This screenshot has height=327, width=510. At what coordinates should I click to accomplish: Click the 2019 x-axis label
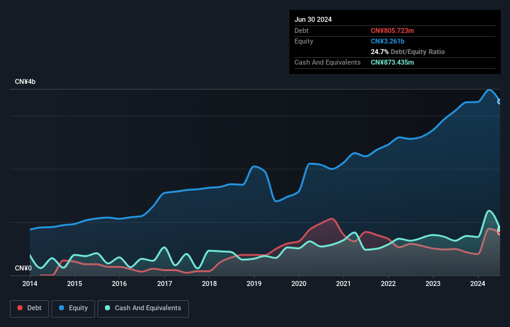click(x=254, y=283)
